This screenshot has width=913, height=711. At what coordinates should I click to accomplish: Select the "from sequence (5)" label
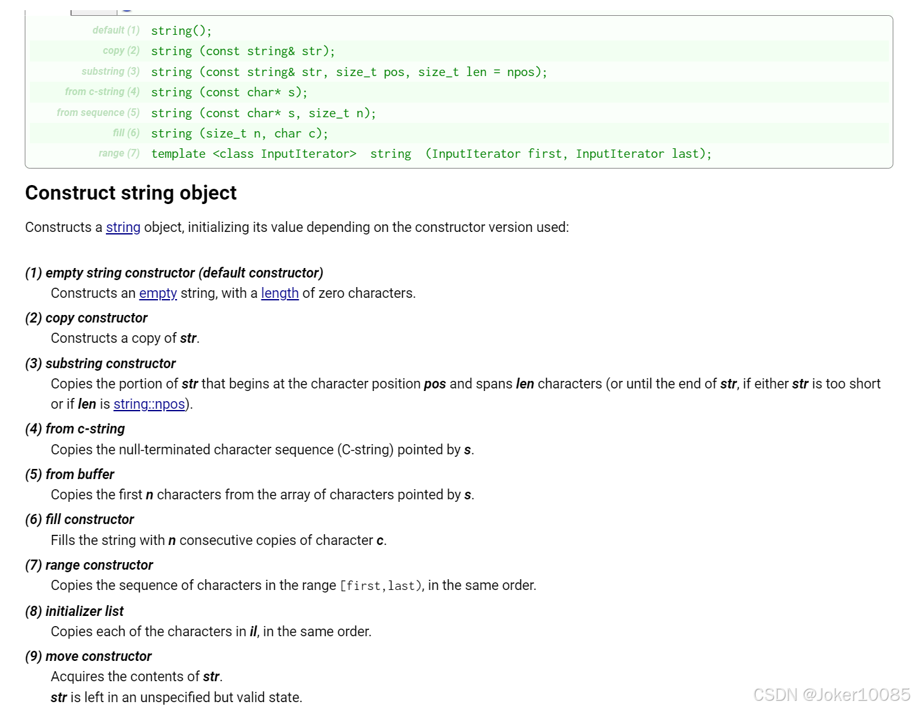click(98, 113)
